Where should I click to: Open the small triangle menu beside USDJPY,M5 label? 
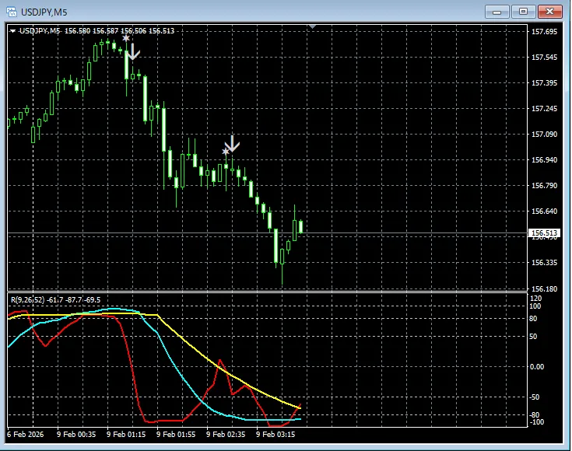tap(13, 31)
